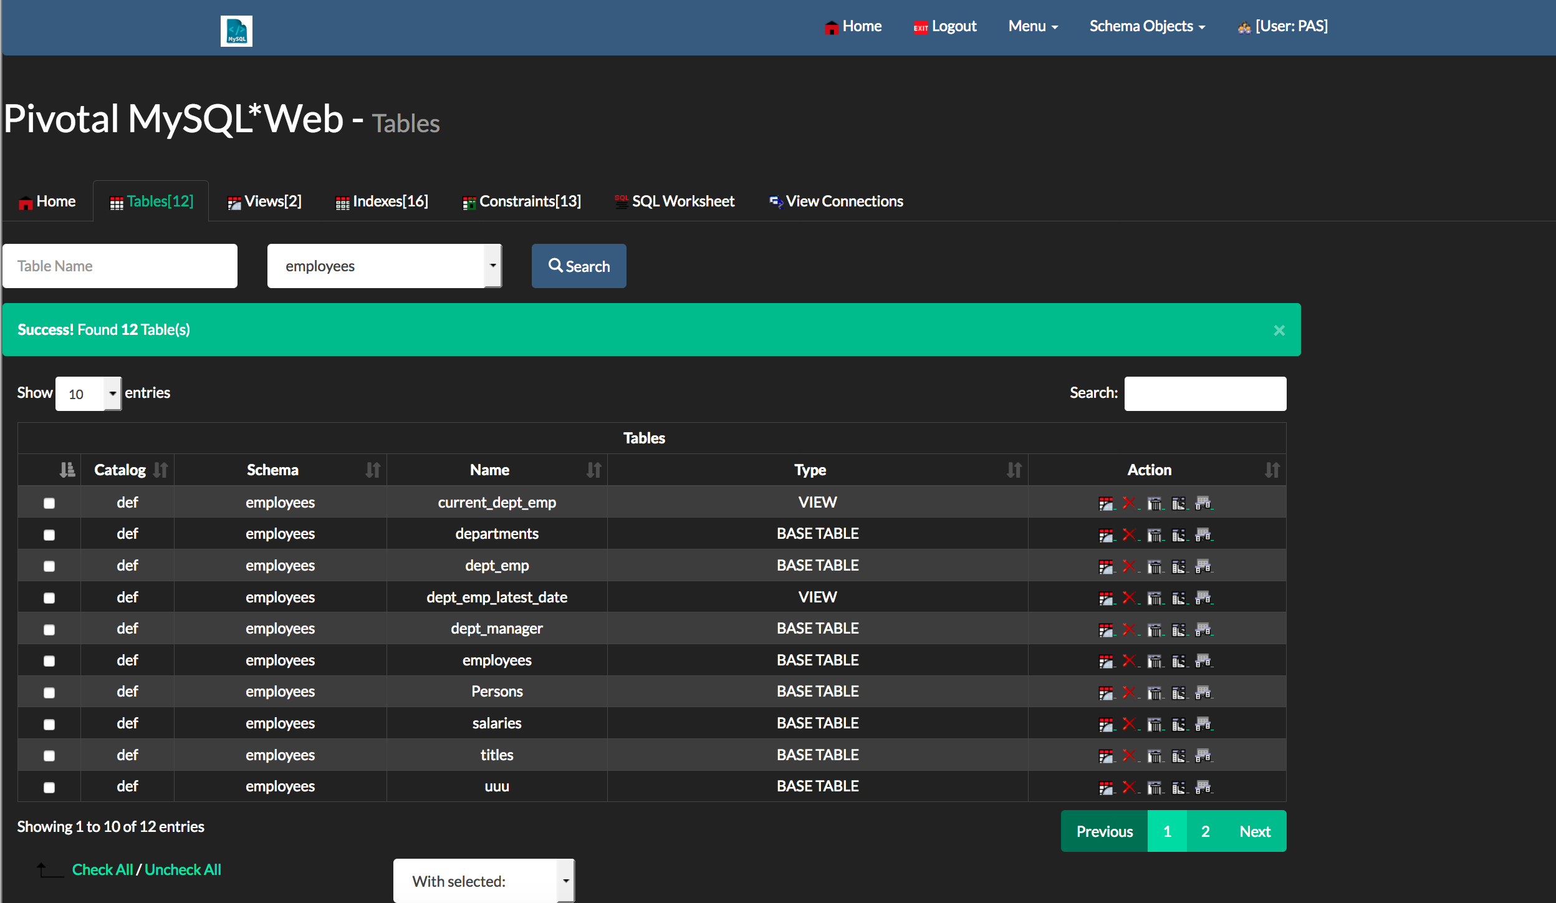
Task: Click the trash can icon for dept_emp row
Action: click(1155, 567)
